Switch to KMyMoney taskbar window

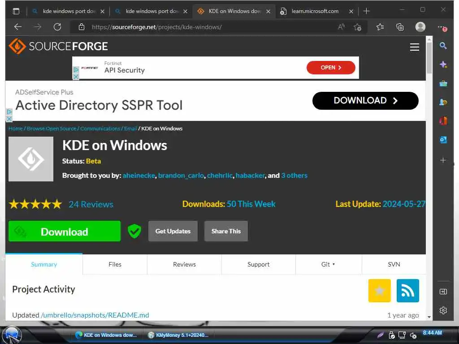click(x=178, y=335)
